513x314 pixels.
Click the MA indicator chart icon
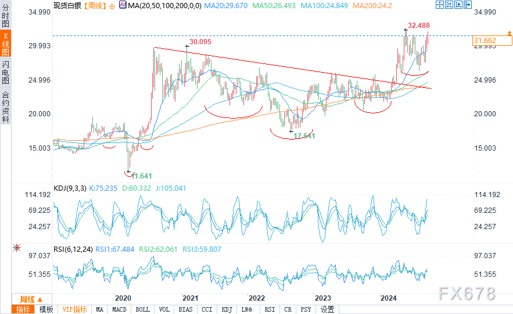[123, 5]
